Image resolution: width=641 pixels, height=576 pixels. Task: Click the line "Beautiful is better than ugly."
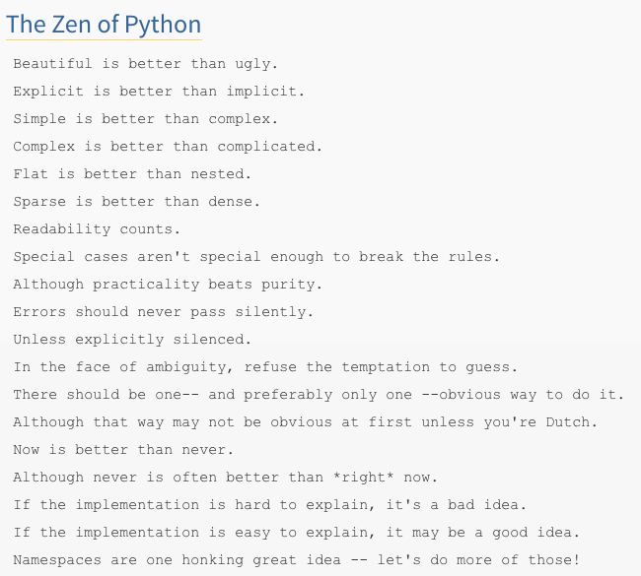146,64
